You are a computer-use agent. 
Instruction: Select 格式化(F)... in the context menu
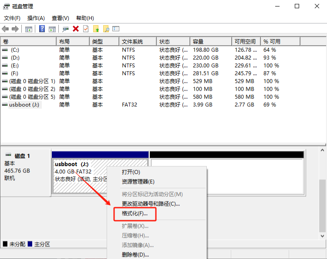tap(135, 214)
